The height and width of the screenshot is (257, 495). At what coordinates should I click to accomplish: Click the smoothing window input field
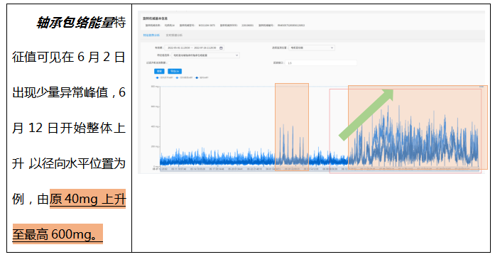click(321, 62)
